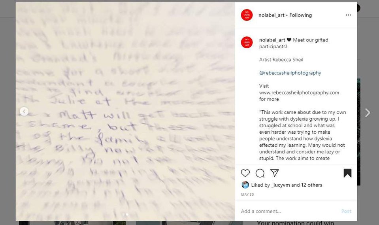Open the nolabel_art profile picture in header
379x225 pixels.
pyautogui.click(x=247, y=15)
